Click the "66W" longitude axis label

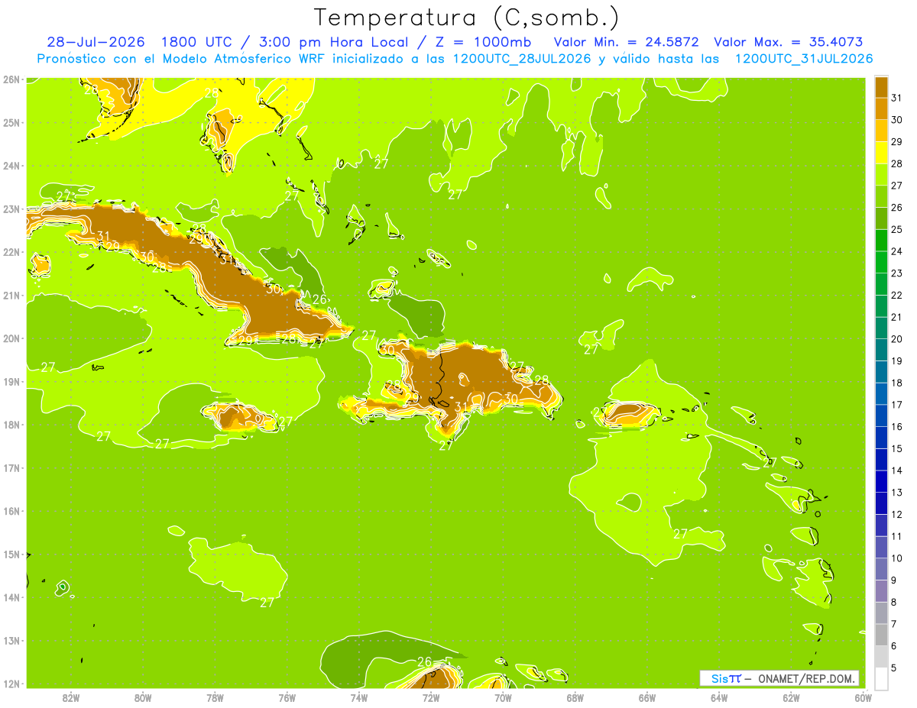click(x=647, y=697)
